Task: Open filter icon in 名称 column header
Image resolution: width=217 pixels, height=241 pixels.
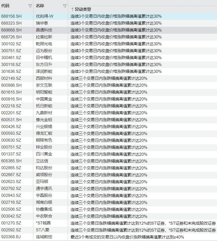Action: pos(65,6)
